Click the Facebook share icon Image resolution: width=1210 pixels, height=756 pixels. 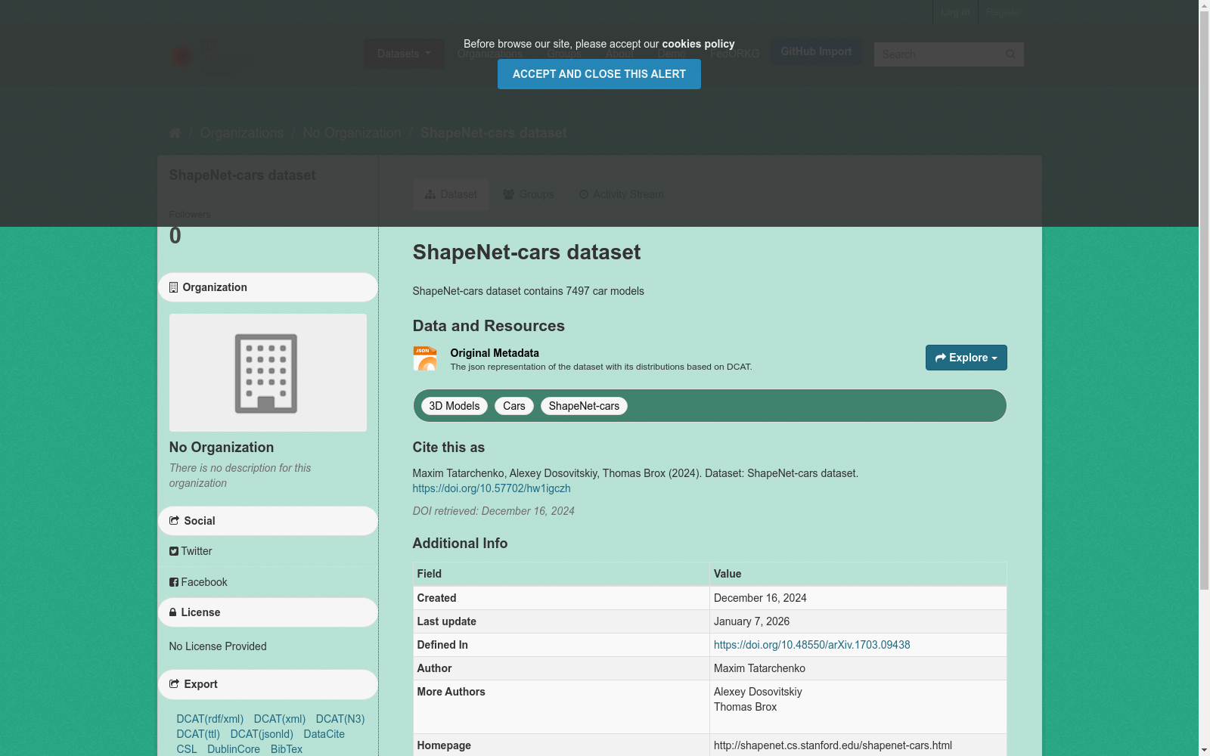tap(174, 582)
